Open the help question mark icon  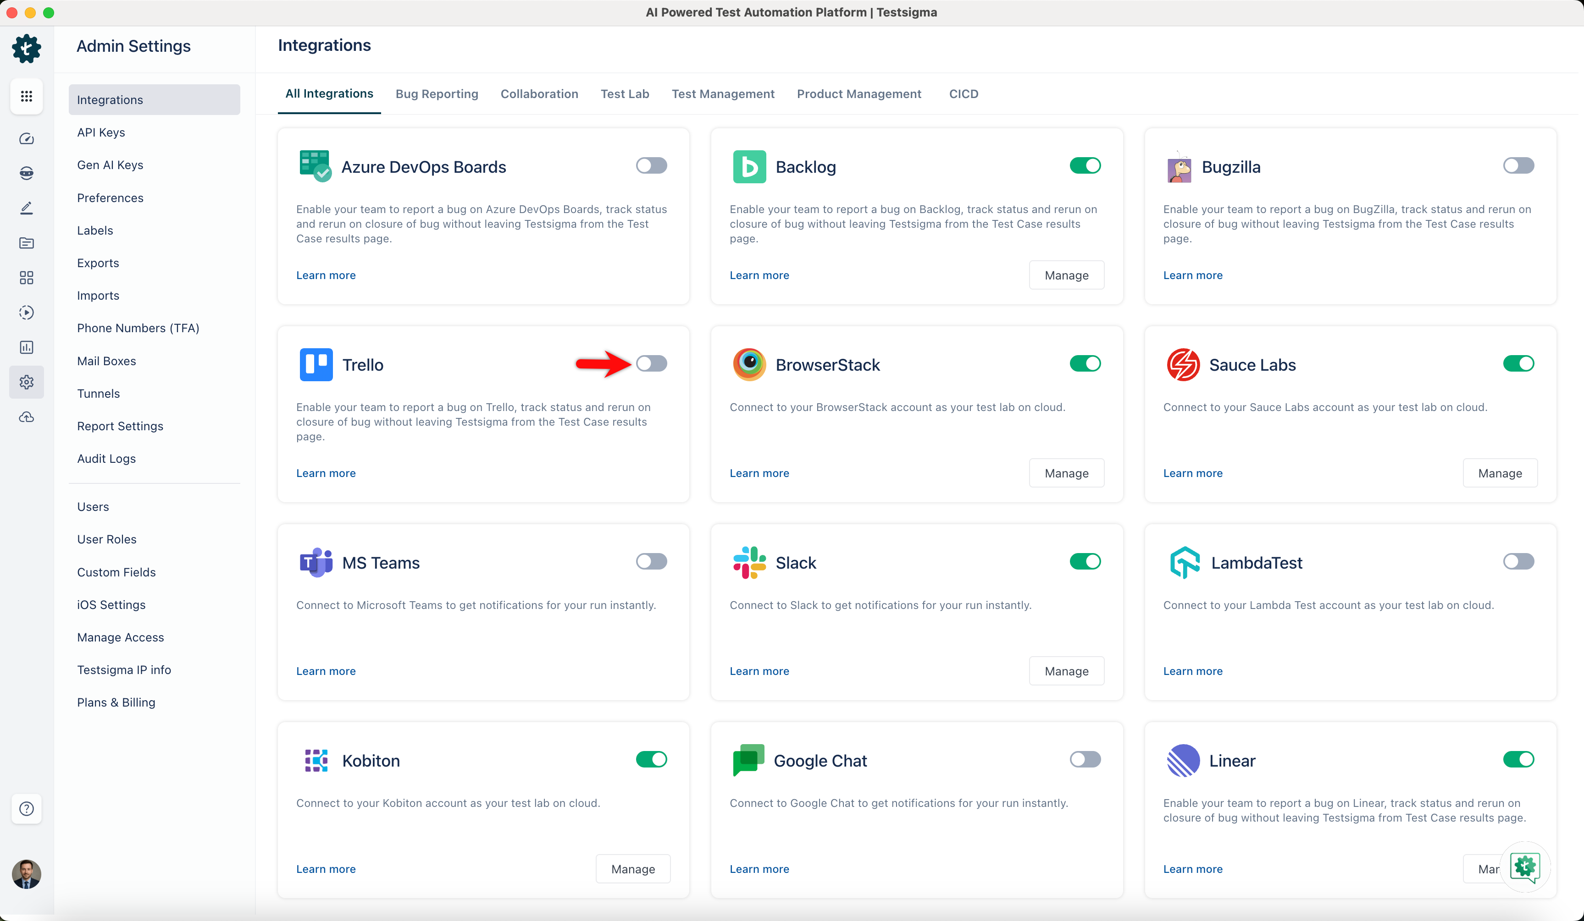tap(27, 809)
